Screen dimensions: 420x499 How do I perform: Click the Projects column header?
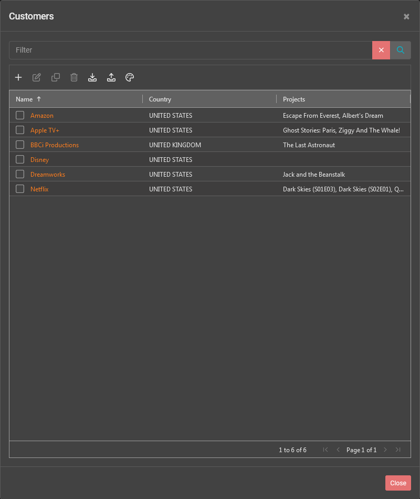[x=293, y=99]
